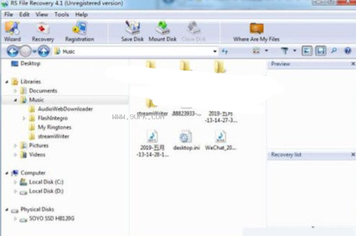Open the File menu

point(9,15)
